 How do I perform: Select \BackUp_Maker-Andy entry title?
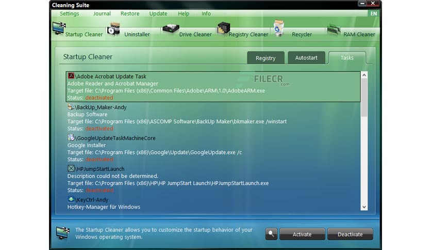pyautogui.click(x=101, y=107)
